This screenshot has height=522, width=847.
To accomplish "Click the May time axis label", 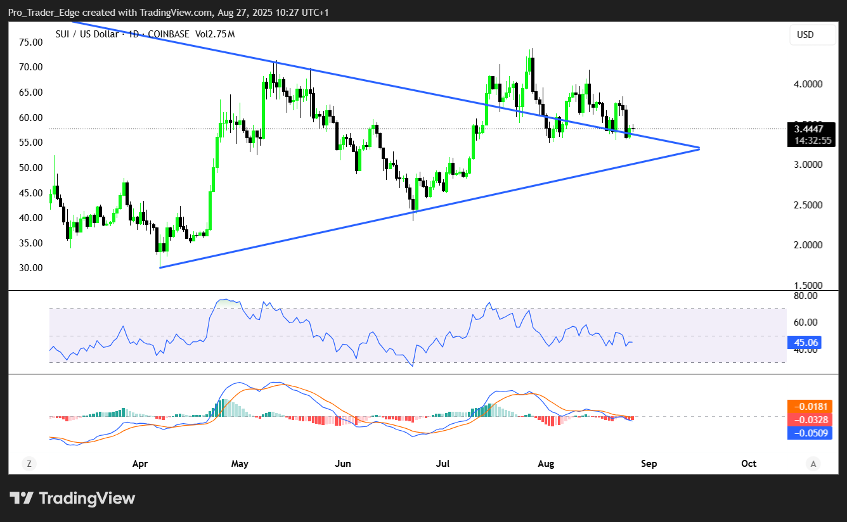I will coord(240,464).
